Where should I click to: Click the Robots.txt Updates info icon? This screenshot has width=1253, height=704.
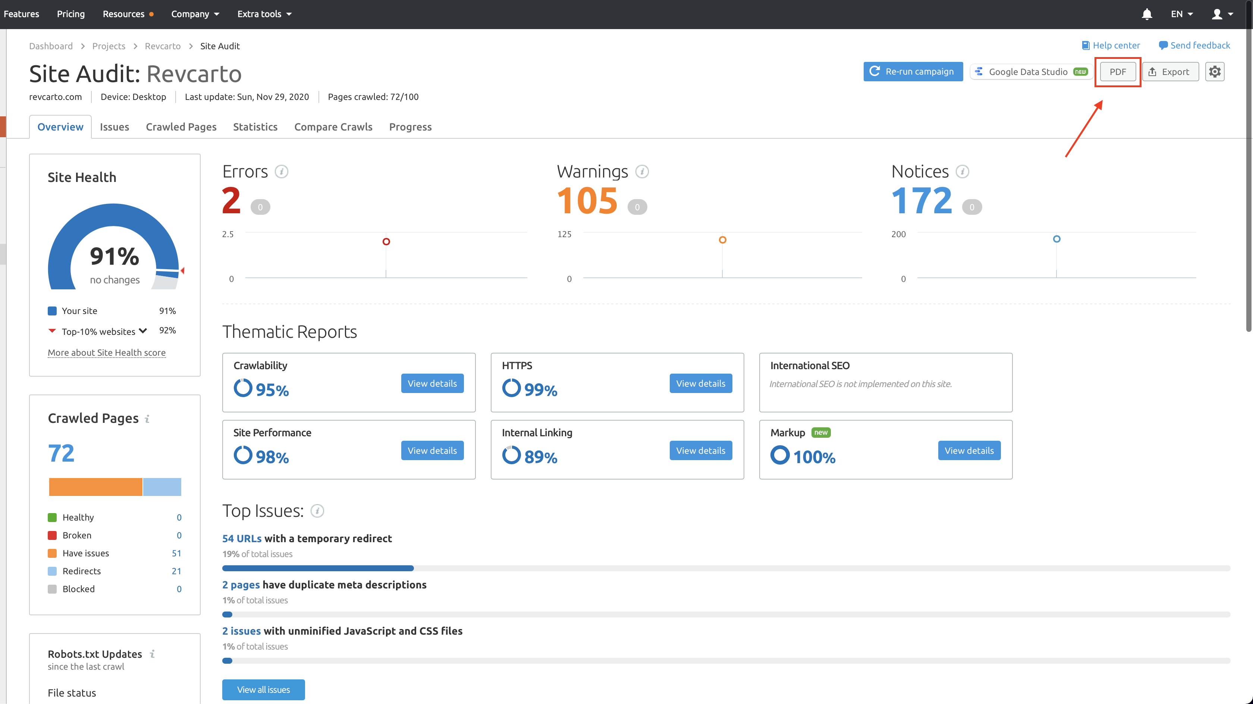pos(152,654)
